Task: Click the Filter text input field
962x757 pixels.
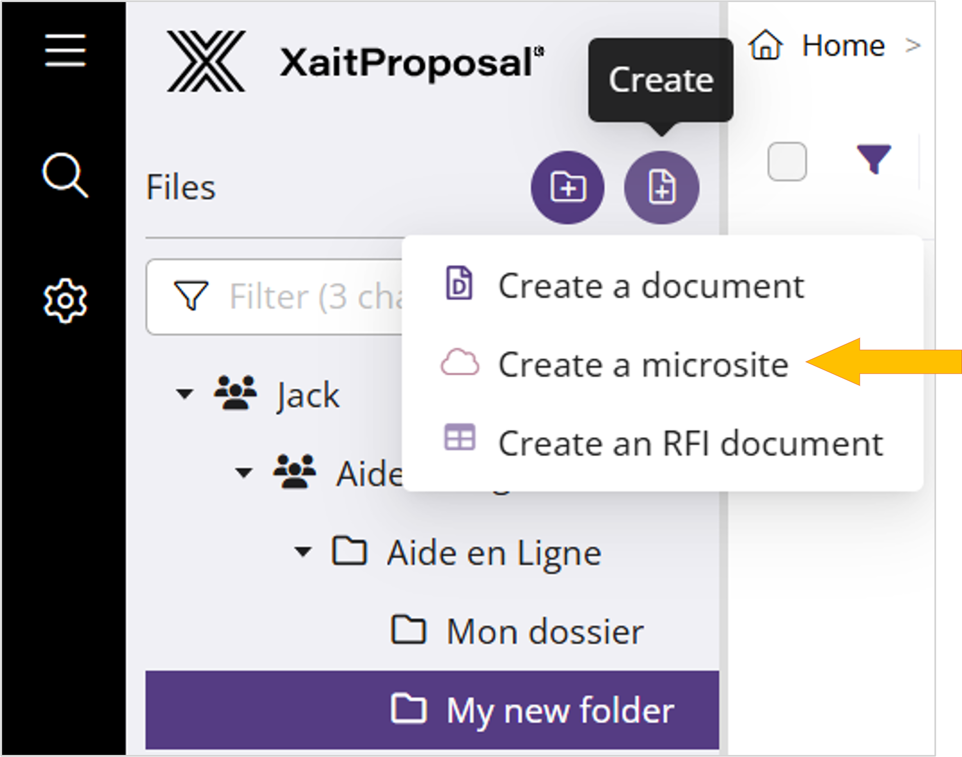Action: pos(313,297)
